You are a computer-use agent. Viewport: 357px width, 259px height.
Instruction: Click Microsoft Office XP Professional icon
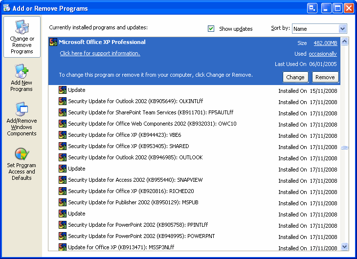(x=53, y=42)
